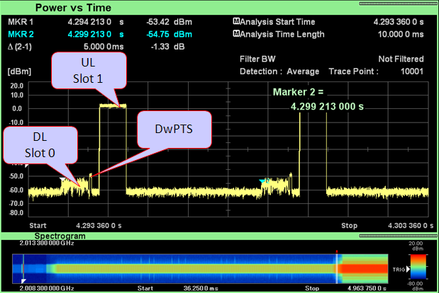The width and height of the screenshot is (439, 293).
Task: Click MKR 2 time value 4.299 213 0
Action: 89,34
